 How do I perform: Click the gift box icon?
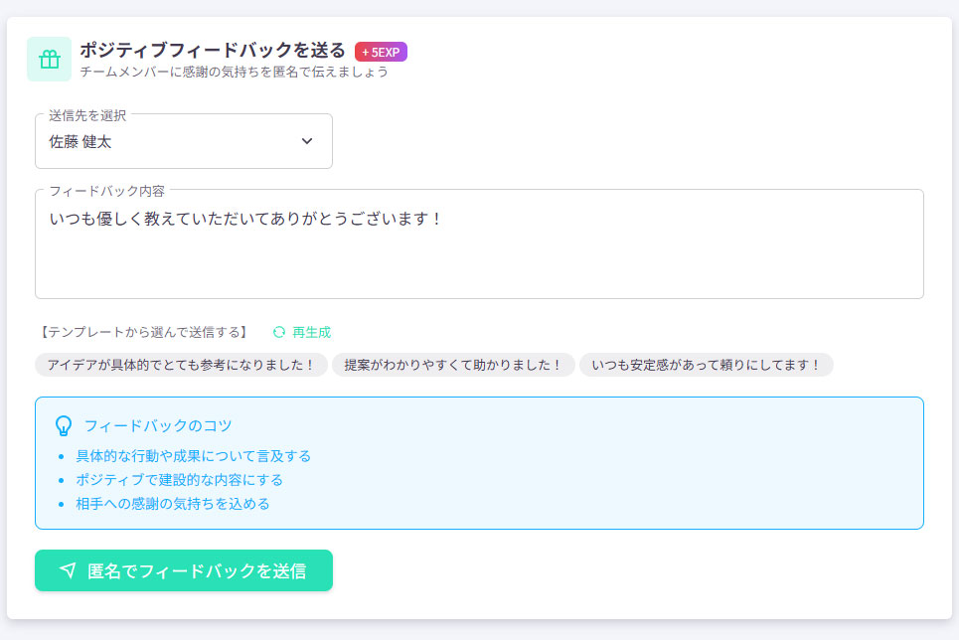(x=49, y=60)
